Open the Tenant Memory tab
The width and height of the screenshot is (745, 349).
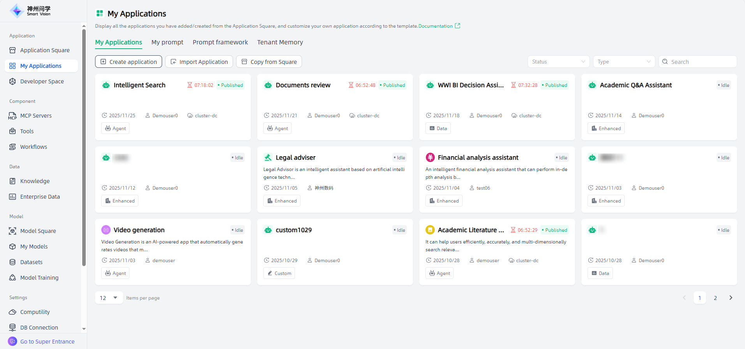coord(280,42)
